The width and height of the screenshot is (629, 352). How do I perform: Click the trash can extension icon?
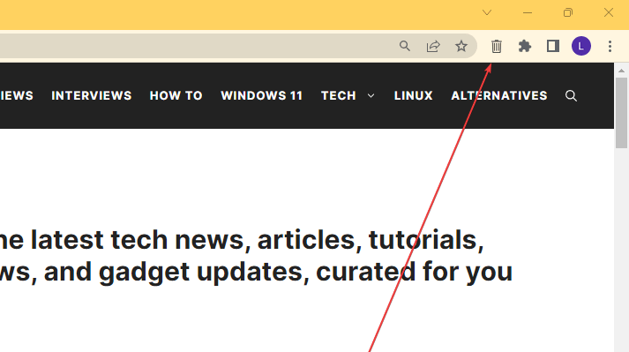click(x=496, y=46)
